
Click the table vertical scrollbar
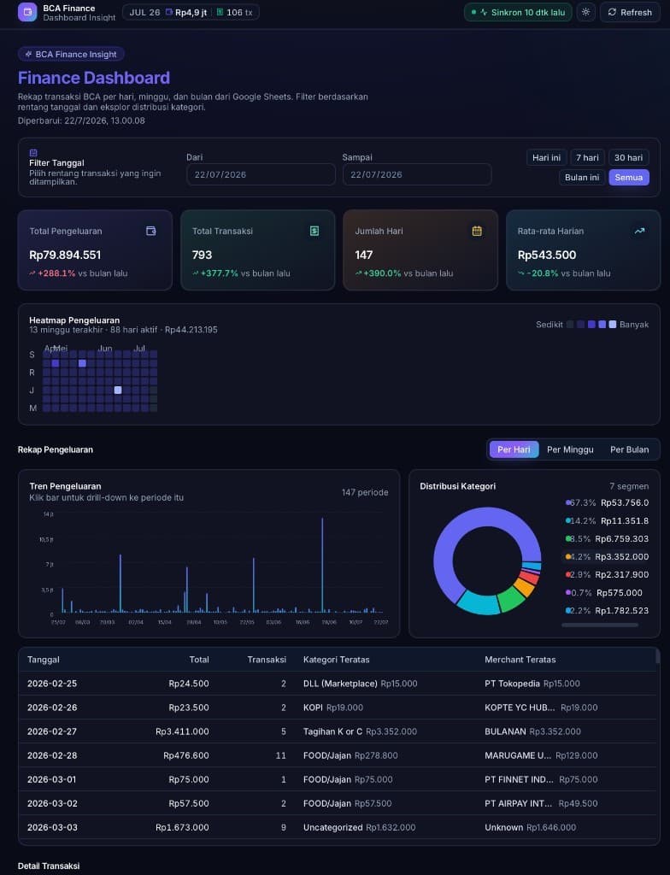pyautogui.click(x=657, y=656)
